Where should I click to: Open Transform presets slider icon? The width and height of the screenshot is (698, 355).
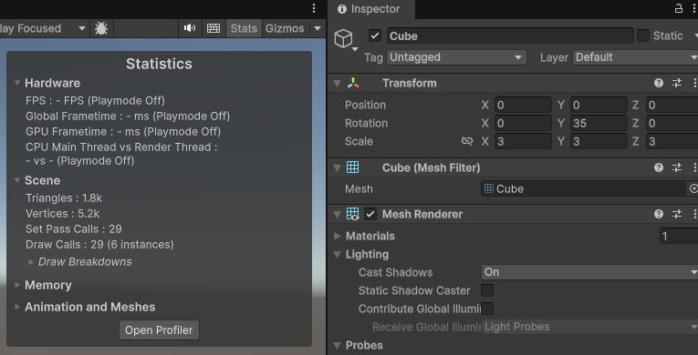tap(677, 83)
